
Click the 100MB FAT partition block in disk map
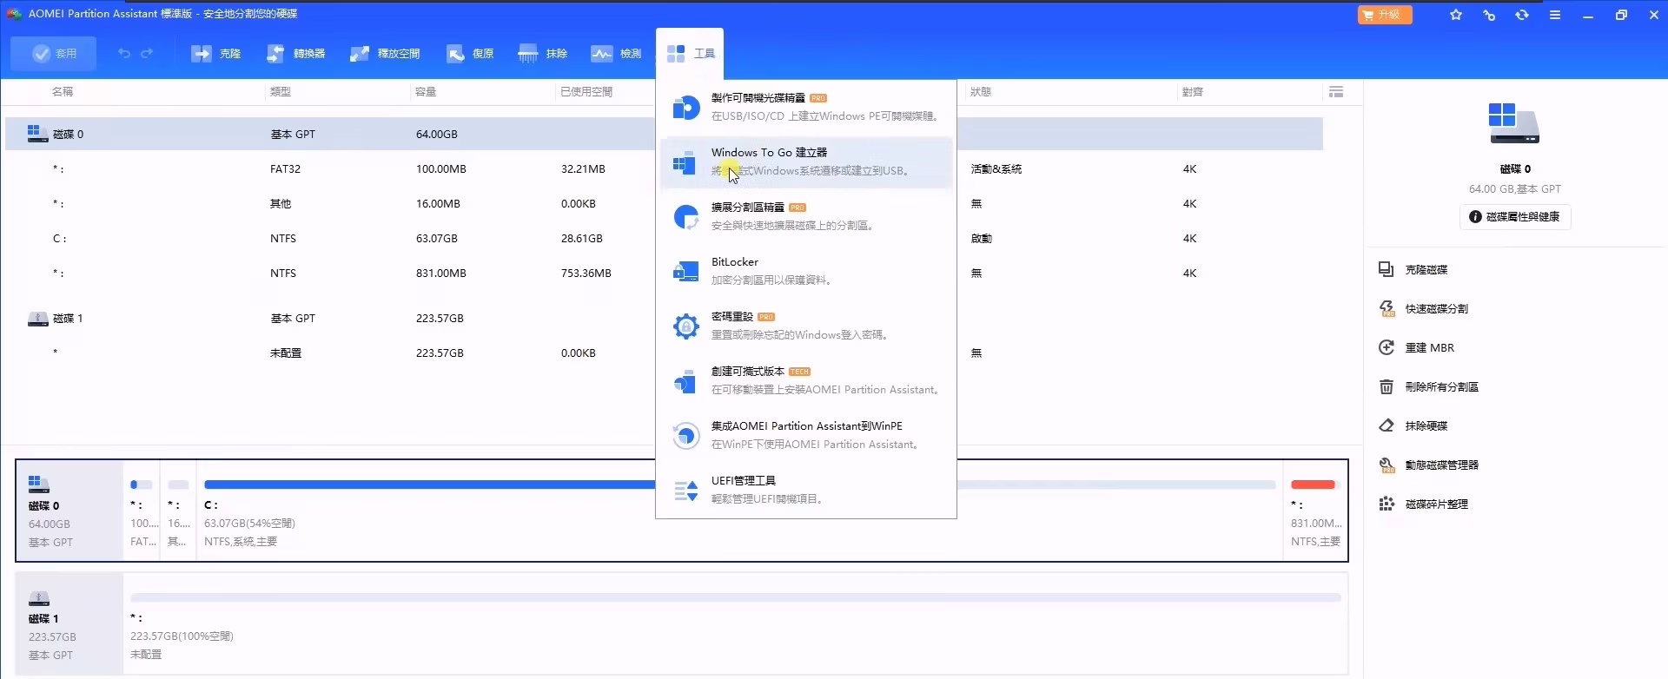click(142, 511)
